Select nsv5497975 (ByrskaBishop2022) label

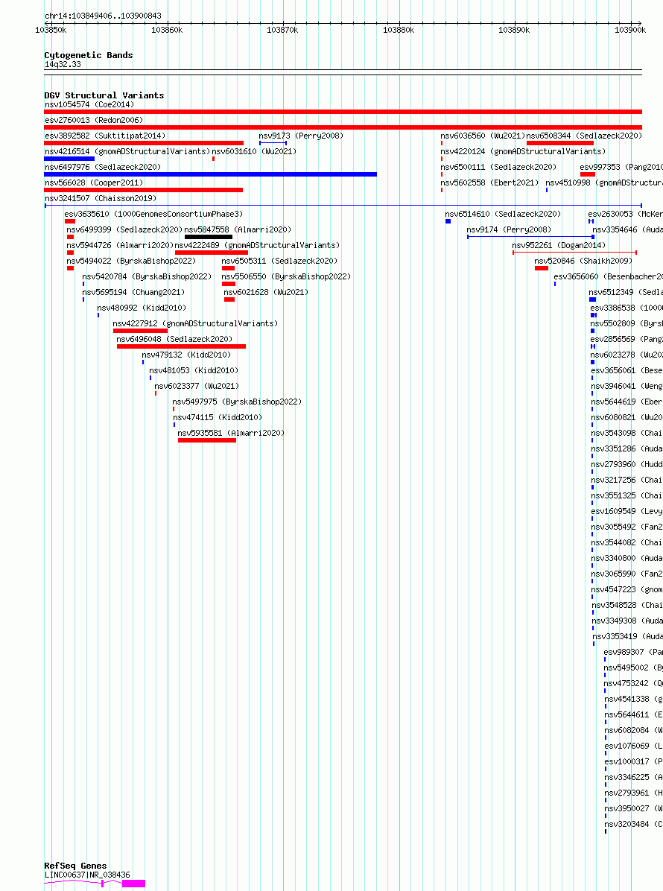237,402
